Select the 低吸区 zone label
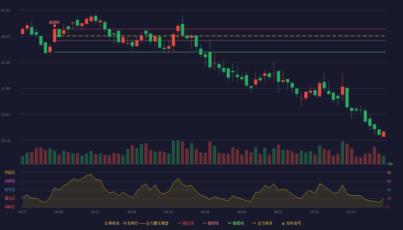This screenshot has height=230, width=403. tap(10, 207)
